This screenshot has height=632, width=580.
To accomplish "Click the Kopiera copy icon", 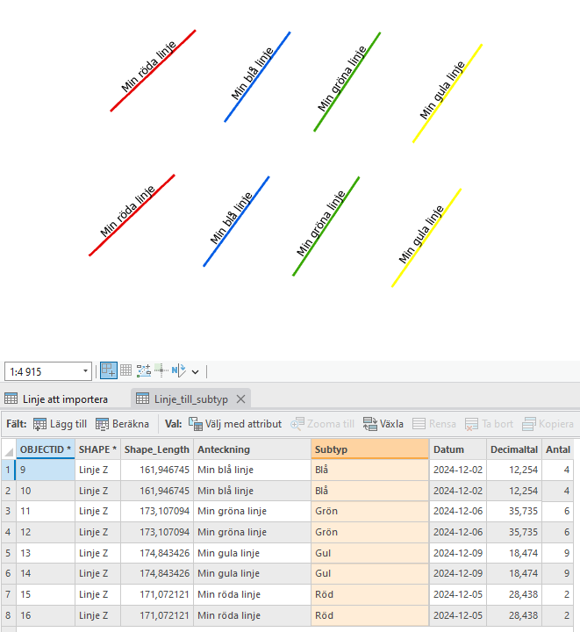I will point(528,423).
